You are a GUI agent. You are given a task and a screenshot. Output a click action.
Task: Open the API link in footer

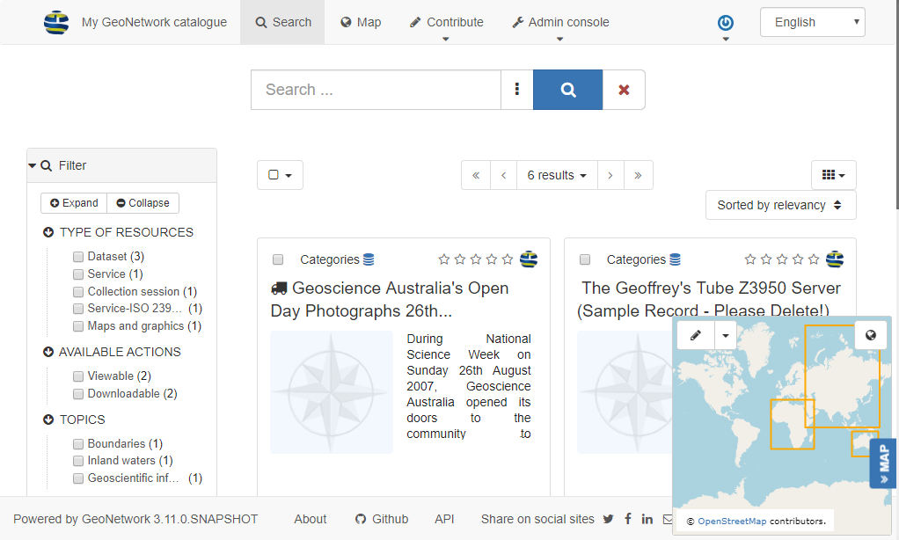pyautogui.click(x=444, y=519)
